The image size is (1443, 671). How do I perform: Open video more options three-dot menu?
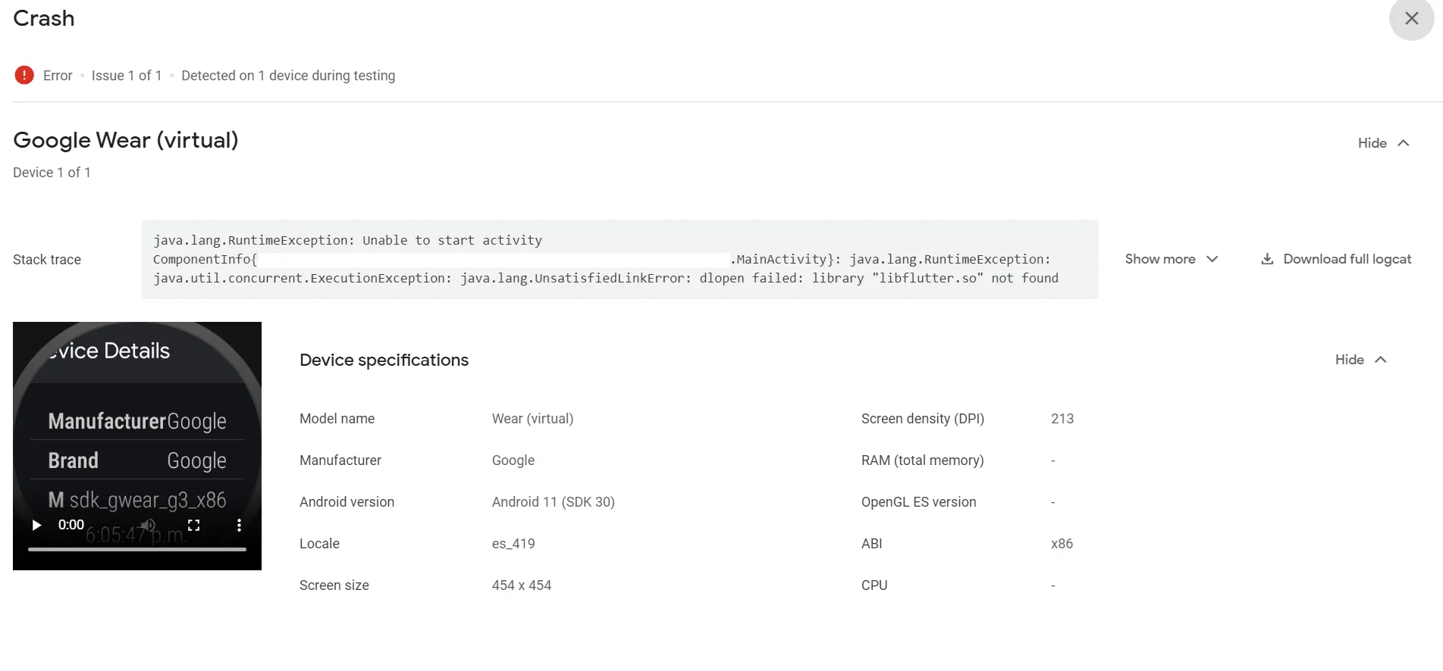pyautogui.click(x=239, y=525)
